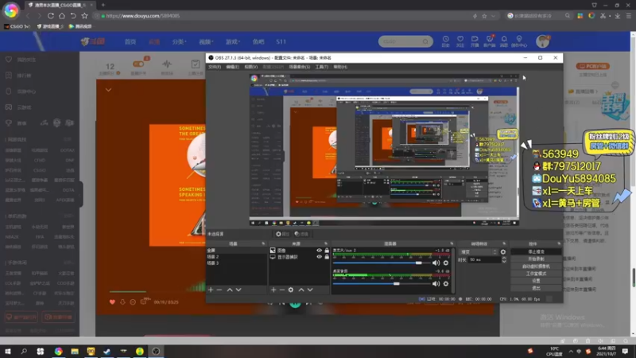Mute the 麦克风/Aux 2 speaker icon
Screen dimensions: 636x358
coord(436,263)
